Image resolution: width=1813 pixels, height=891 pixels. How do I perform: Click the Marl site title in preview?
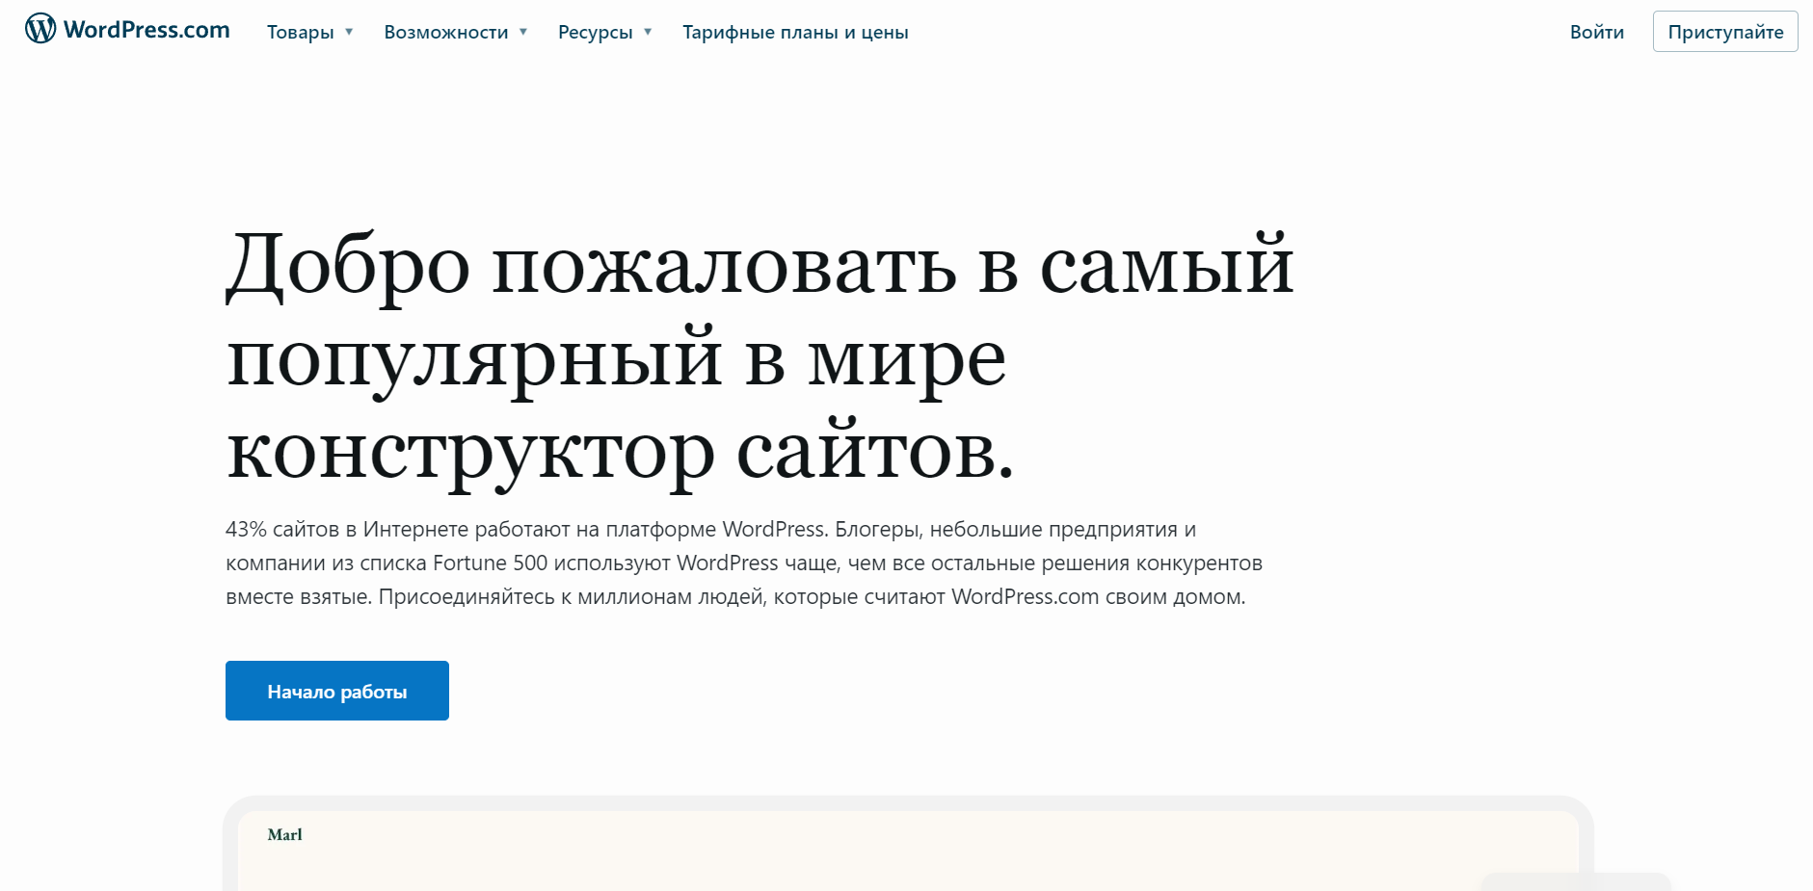pyautogui.click(x=284, y=835)
